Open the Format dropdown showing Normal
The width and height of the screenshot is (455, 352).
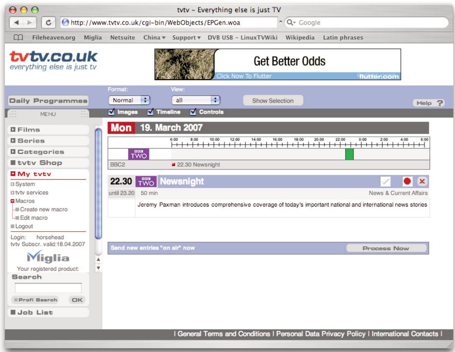pyautogui.click(x=130, y=100)
